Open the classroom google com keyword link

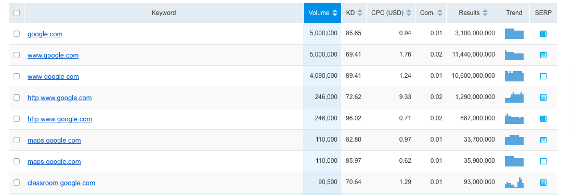coord(61,183)
